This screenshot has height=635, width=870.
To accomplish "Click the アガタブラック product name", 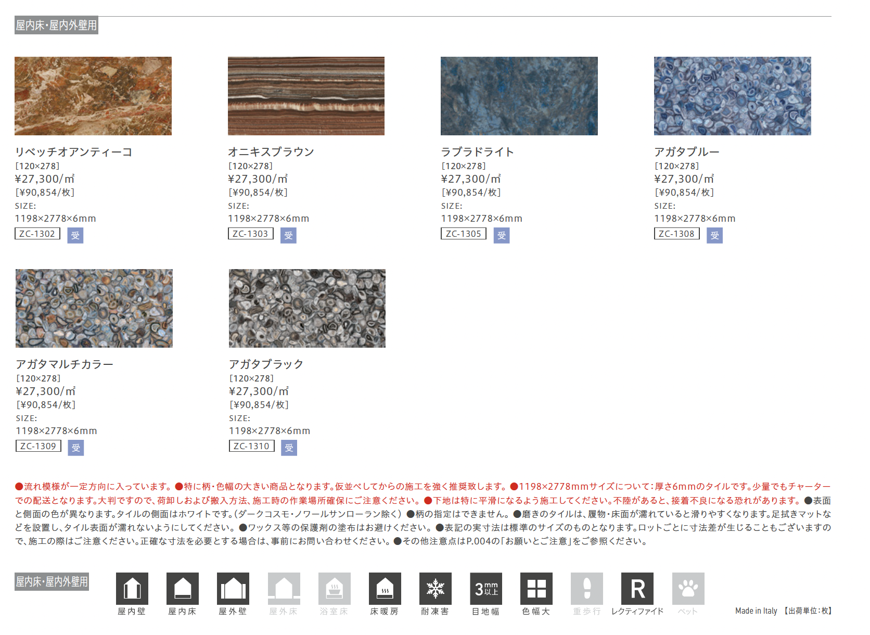I will coord(266,364).
